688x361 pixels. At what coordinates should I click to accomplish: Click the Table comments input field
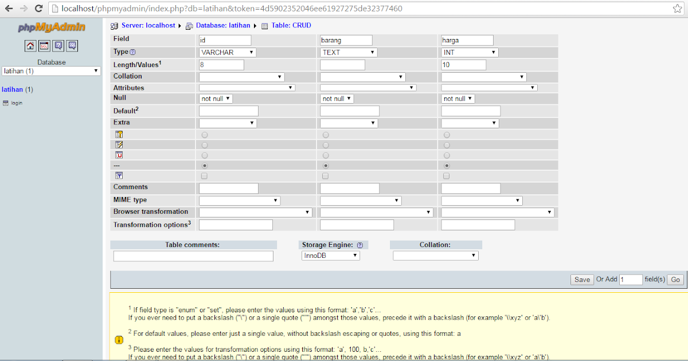pos(193,256)
